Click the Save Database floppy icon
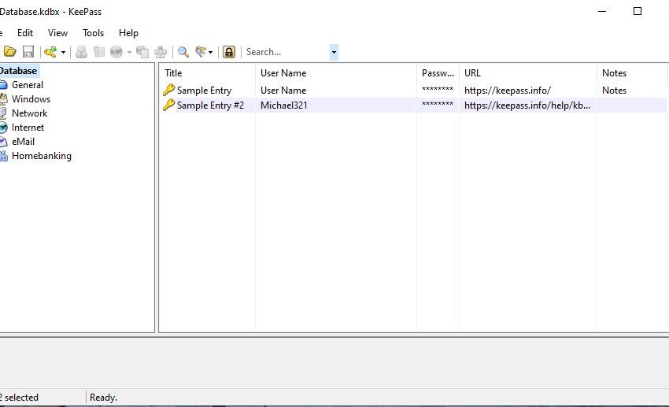 tap(28, 52)
